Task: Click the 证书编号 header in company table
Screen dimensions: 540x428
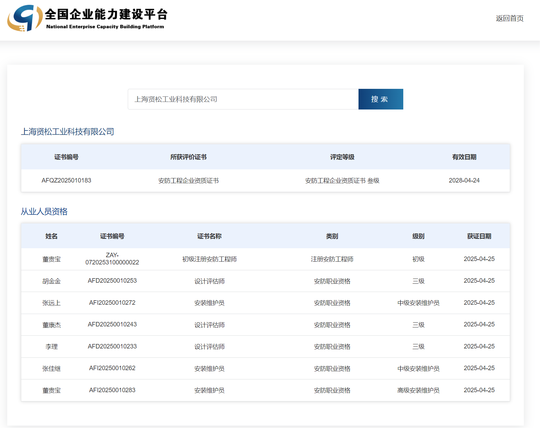Action: 66,157
